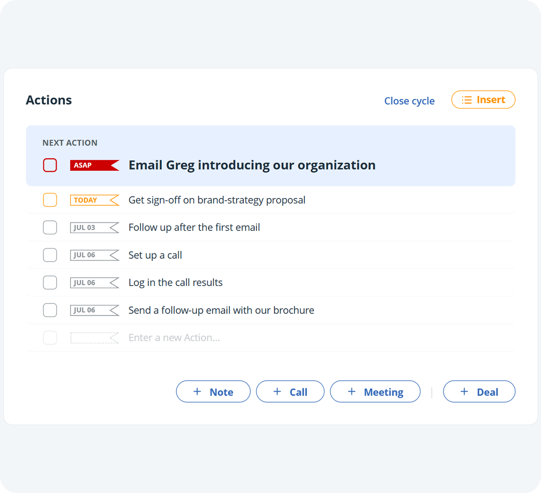This screenshot has height=493, width=541.
Task: Open JUL 06 flag for Log in call results
Action: pyautogui.click(x=95, y=282)
